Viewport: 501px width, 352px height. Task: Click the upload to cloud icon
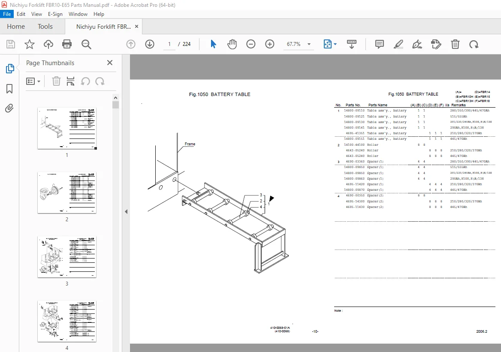coord(48,44)
